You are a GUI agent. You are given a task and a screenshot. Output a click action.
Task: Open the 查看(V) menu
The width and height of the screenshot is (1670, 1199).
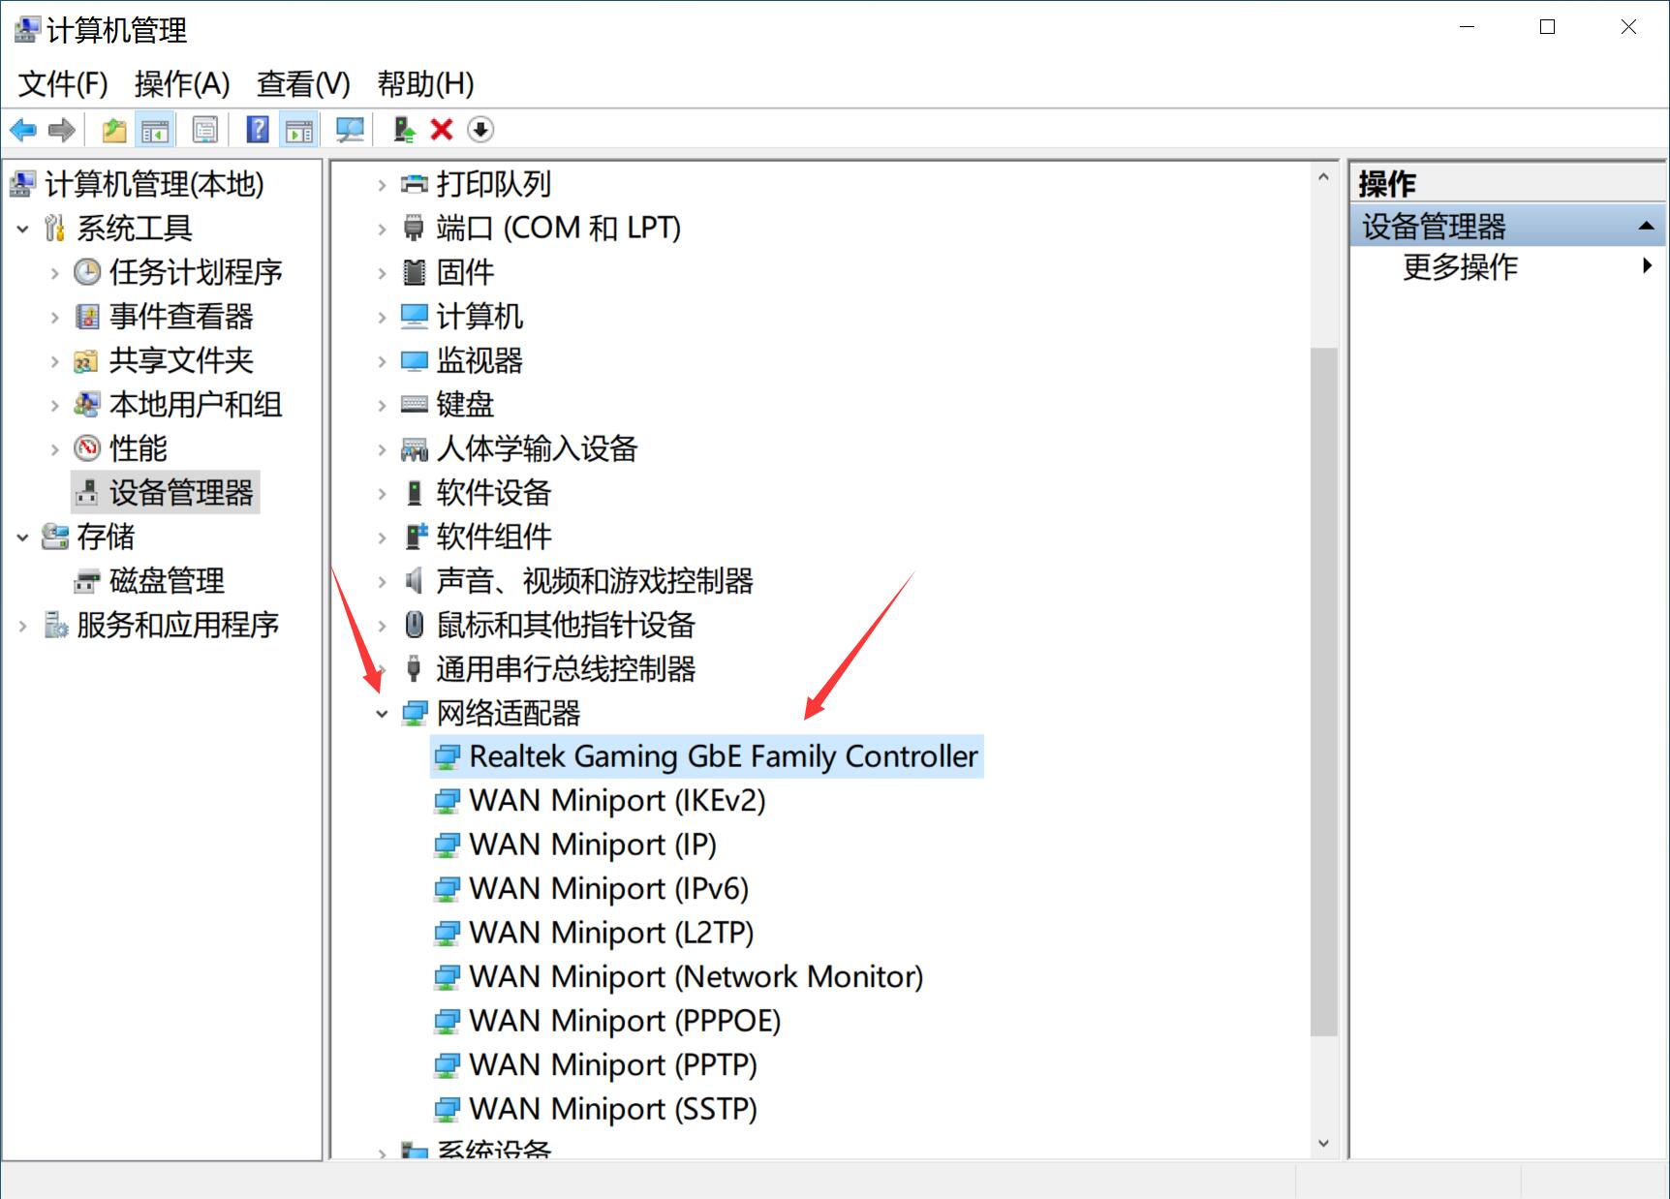[303, 84]
